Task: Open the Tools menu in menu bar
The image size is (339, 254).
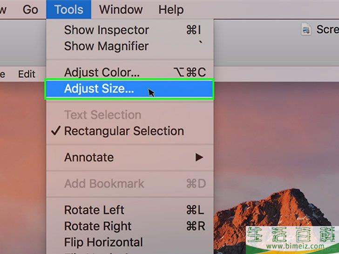Action: pos(68,9)
